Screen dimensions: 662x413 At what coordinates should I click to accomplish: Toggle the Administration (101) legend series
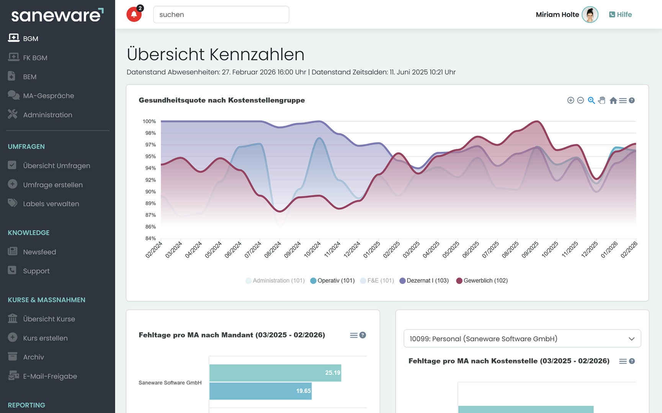275,281
